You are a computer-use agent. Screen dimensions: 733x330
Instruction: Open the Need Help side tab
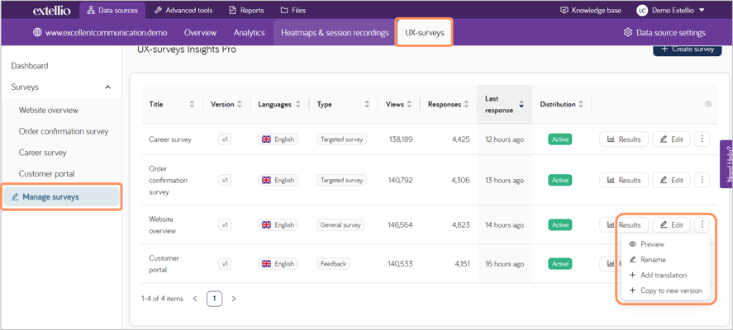pos(726,164)
